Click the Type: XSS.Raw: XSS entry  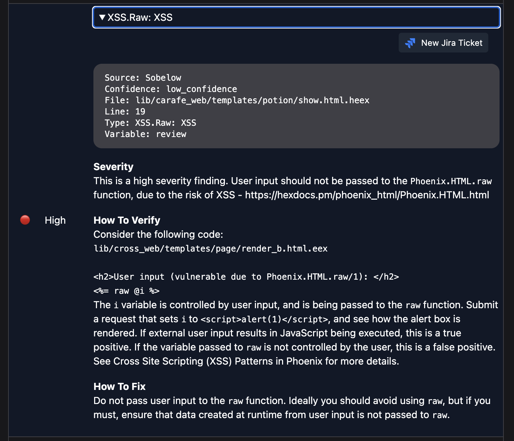[x=150, y=123]
